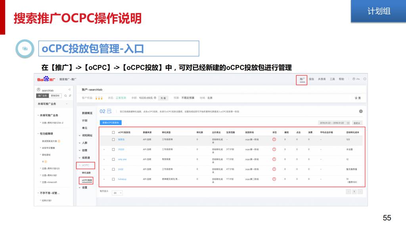Image resolution: width=406 pixels, height=228 pixels.
Task: Click the round icon at the far top right
Action: coord(365,79)
